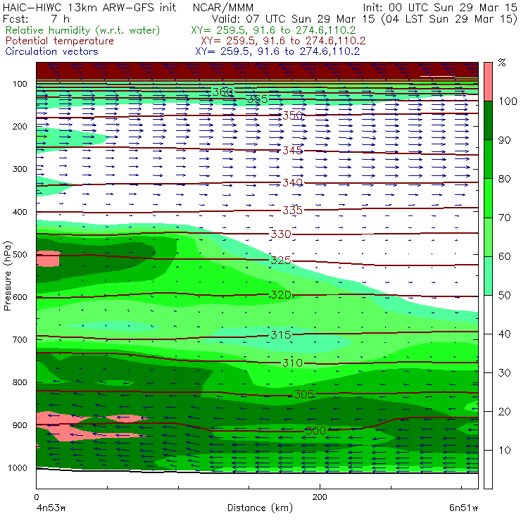Click the 'Valid: 07 UTC Sun 29 Mar 15' text
Viewport: 521px width, 521px height.
[294, 18]
